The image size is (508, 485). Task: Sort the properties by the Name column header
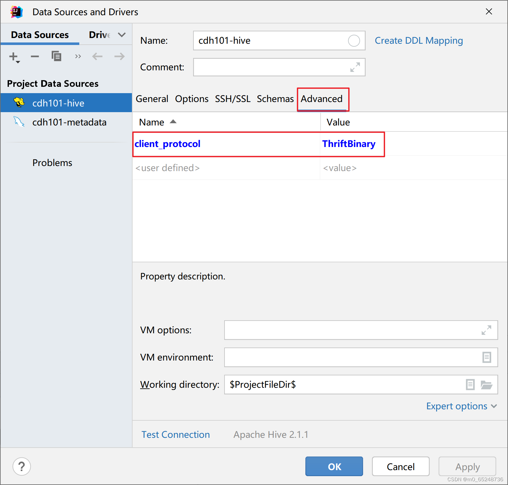click(226, 122)
